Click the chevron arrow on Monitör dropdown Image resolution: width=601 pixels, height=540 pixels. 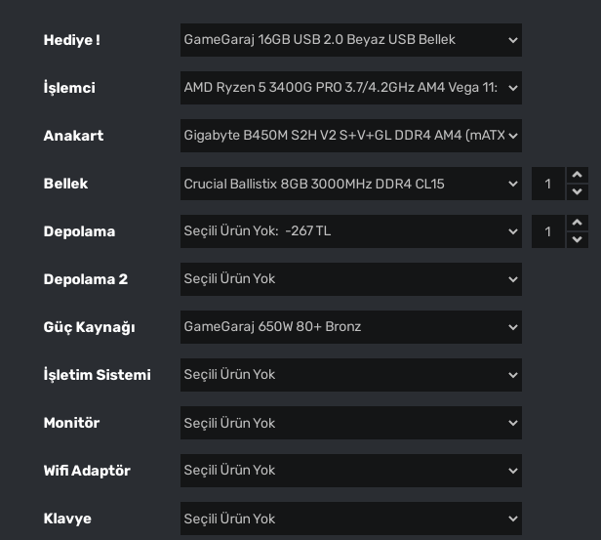coord(513,423)
